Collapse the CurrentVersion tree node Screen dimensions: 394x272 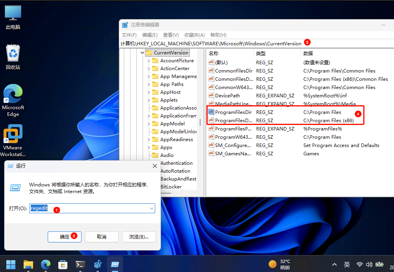tap(142, 53)
